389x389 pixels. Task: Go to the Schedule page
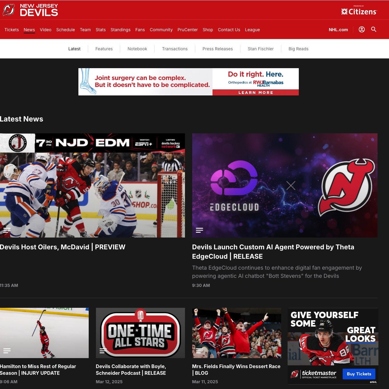coord(66,30)
